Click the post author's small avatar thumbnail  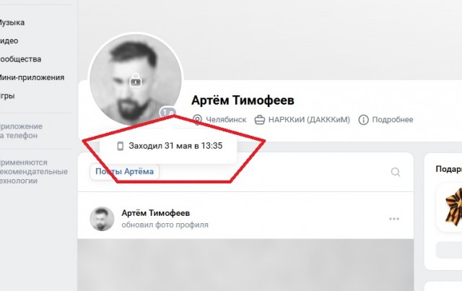[x=102, y=219]
